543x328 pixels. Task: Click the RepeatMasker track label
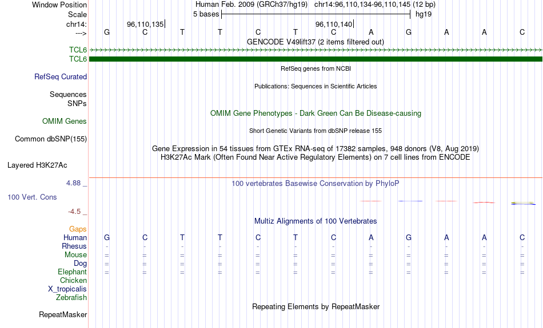63,314
